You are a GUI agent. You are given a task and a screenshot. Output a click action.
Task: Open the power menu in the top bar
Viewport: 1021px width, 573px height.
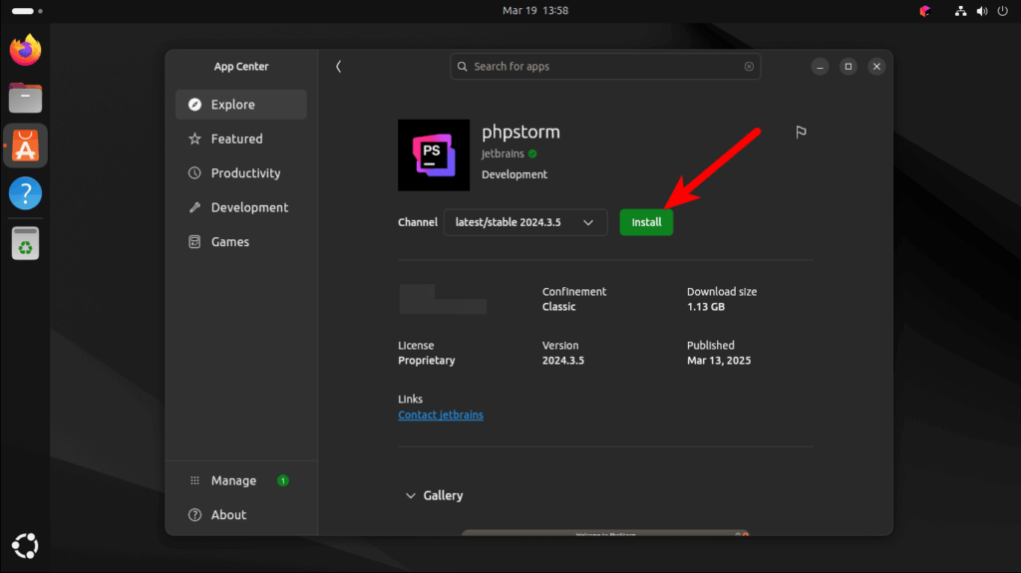point(1003,11)
